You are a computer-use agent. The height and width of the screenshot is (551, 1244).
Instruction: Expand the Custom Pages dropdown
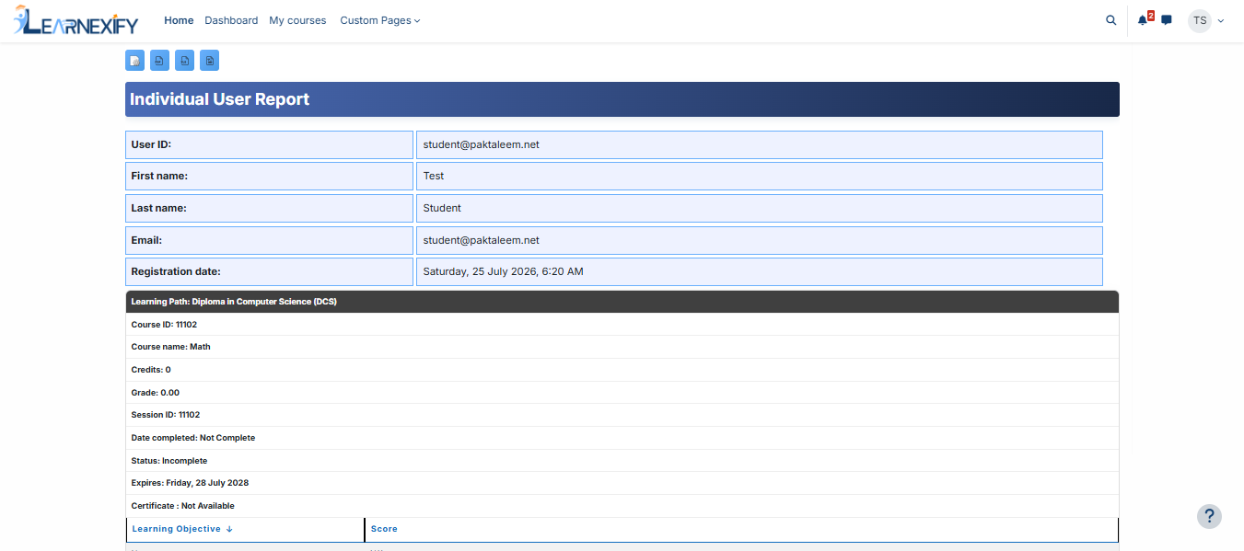380,20
